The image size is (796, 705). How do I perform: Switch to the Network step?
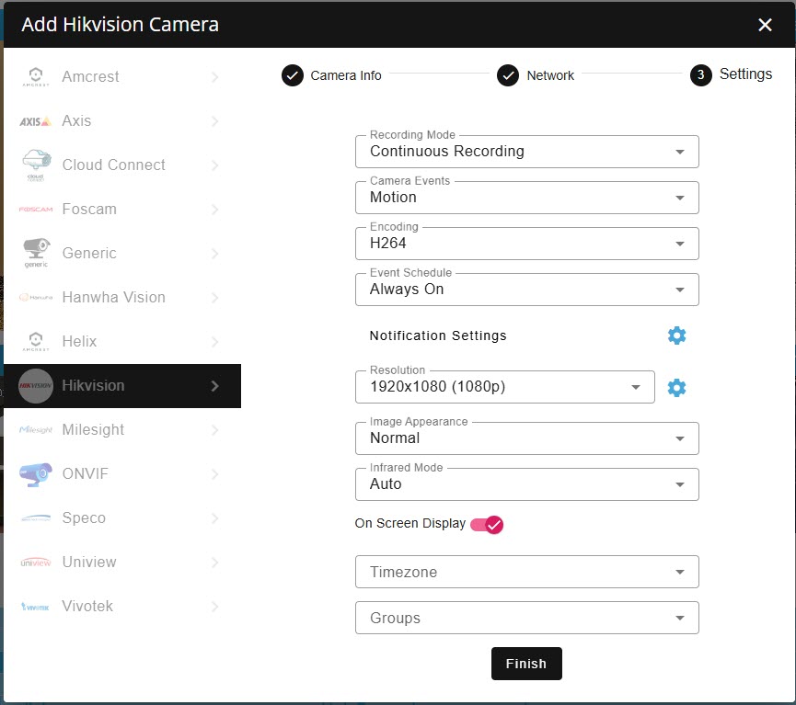pos(536,75)
